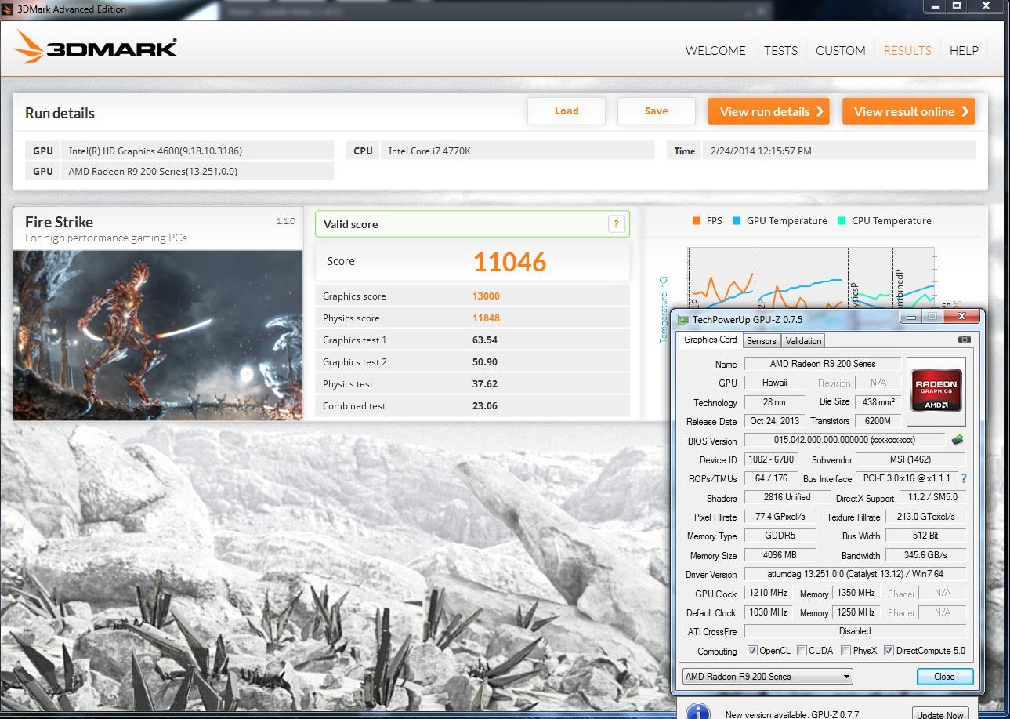Click the 3DMark title bar app icon
The image size is (1010, 719).
[x=9, y=9]
